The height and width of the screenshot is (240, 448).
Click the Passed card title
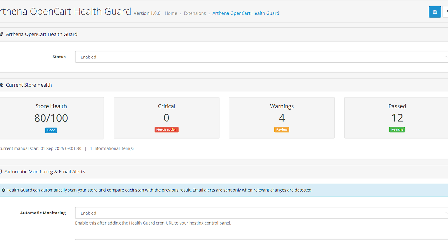(397, 106)
